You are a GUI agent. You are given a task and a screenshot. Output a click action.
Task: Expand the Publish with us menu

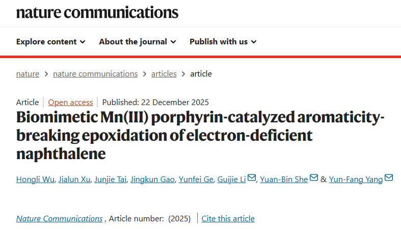coord(223,42)
